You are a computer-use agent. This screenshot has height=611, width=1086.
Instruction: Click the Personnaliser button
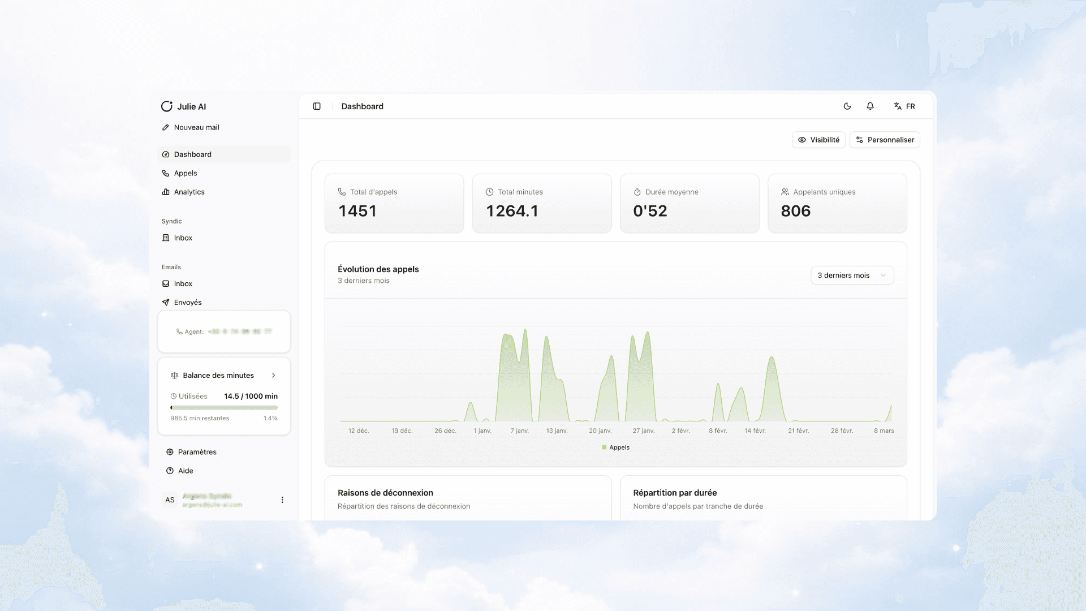[885, 140]
